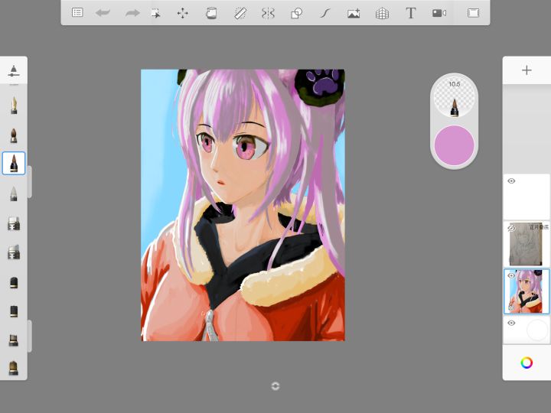Enable the Symmetry tool
Viewport: 551px width, 413px height.
(x=268, y=13)
